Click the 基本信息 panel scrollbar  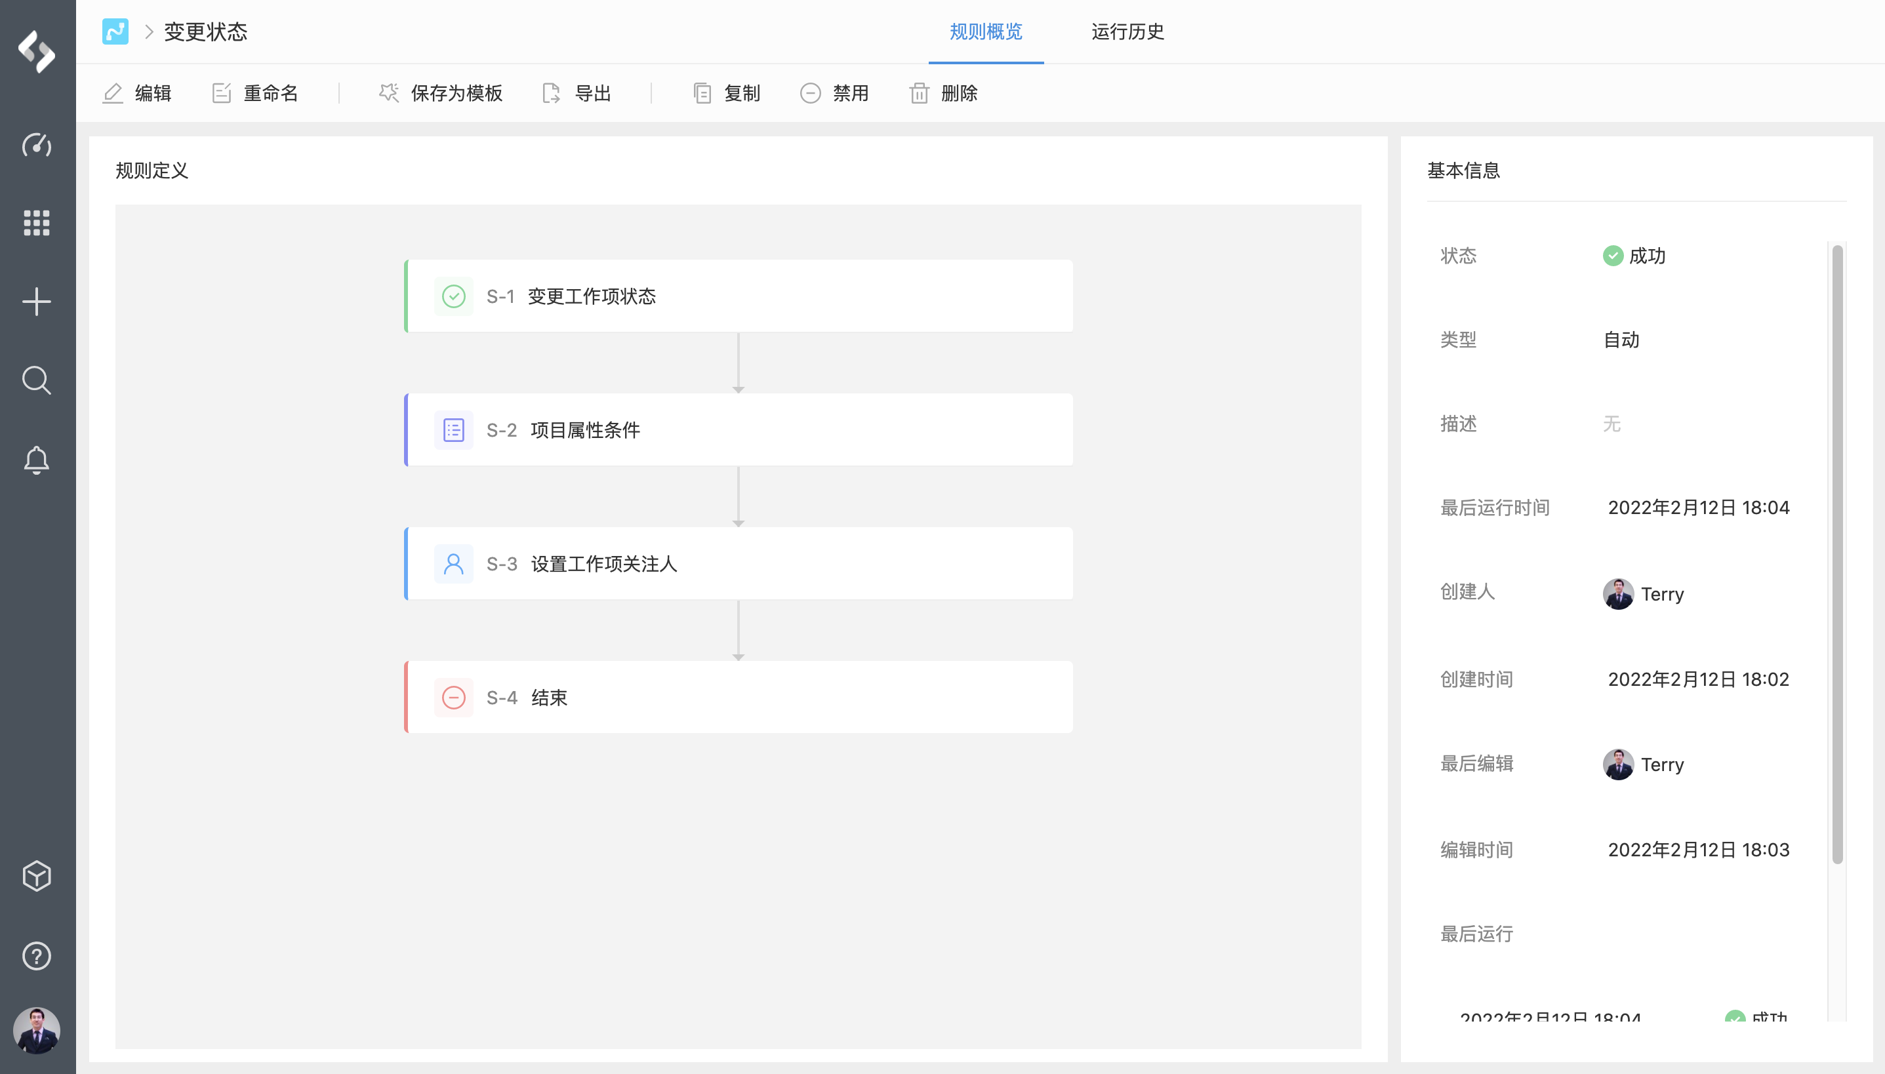pyautogui.click(x=1837, y=553)
